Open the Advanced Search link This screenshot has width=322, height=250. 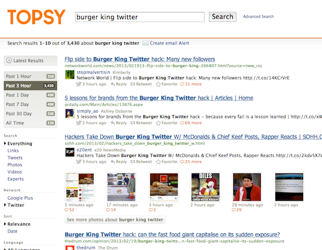pyautogui.click(x=258, y=17)
